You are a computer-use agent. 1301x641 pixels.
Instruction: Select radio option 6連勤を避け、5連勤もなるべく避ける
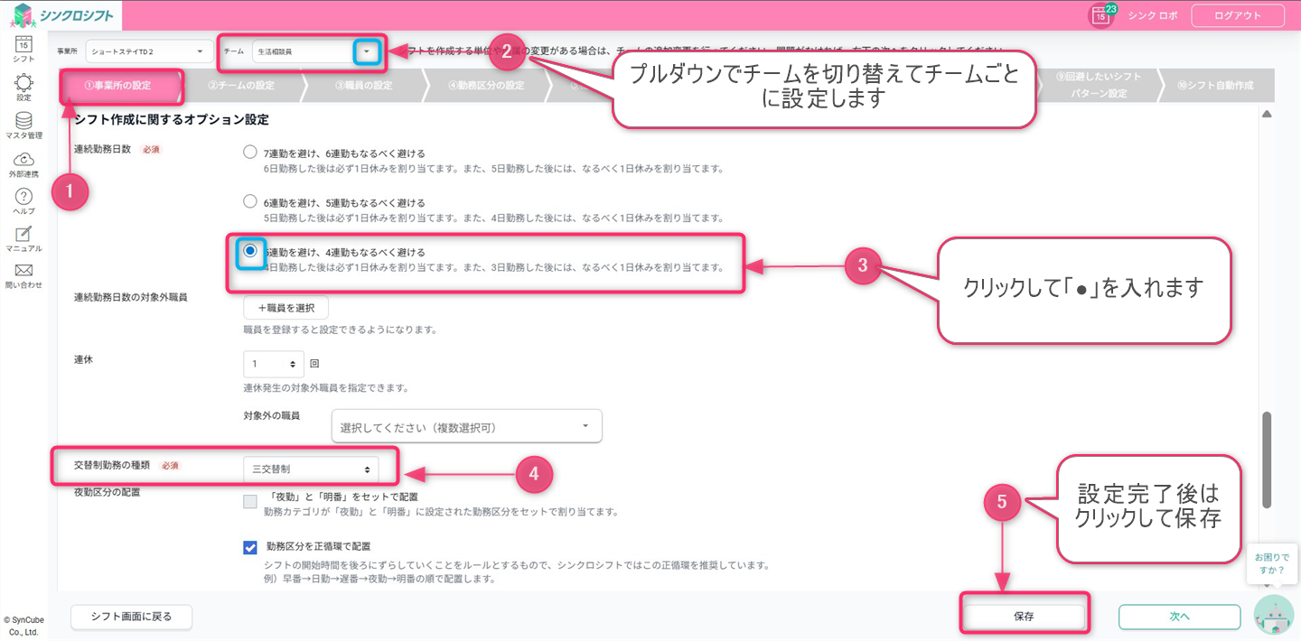pyautogui.click(x=250, y=201)
